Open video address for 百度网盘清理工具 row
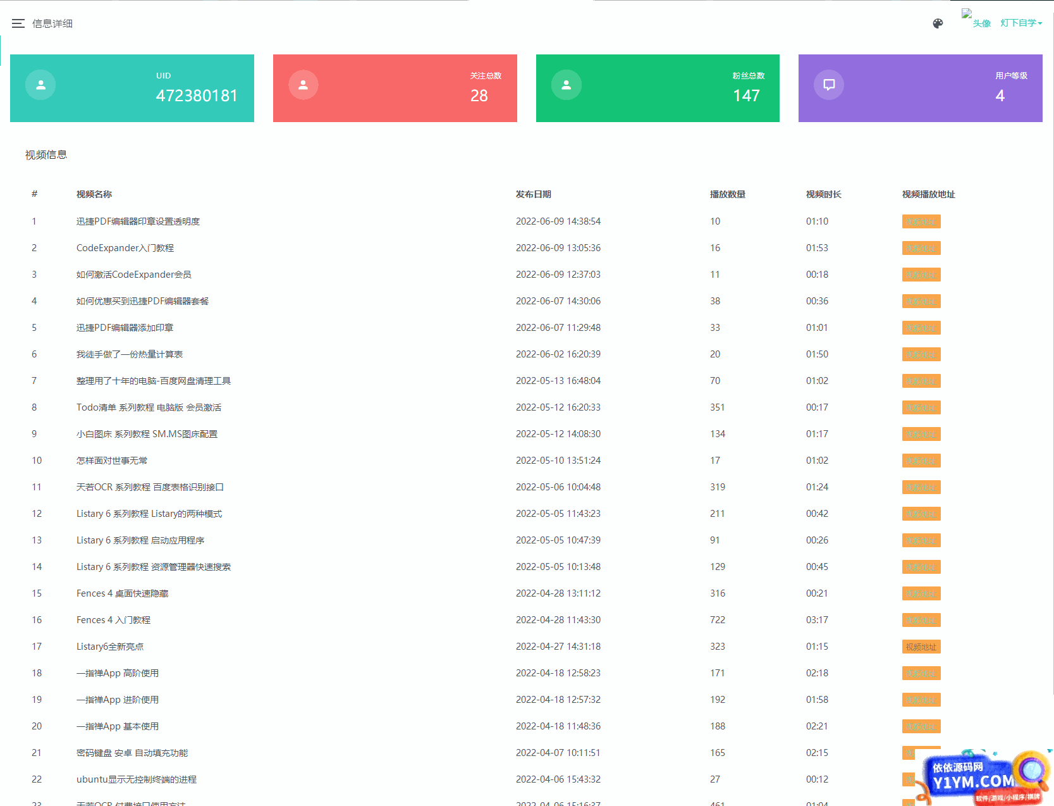The width and height of the screenshot is (1054, 806). click(921, 381)
